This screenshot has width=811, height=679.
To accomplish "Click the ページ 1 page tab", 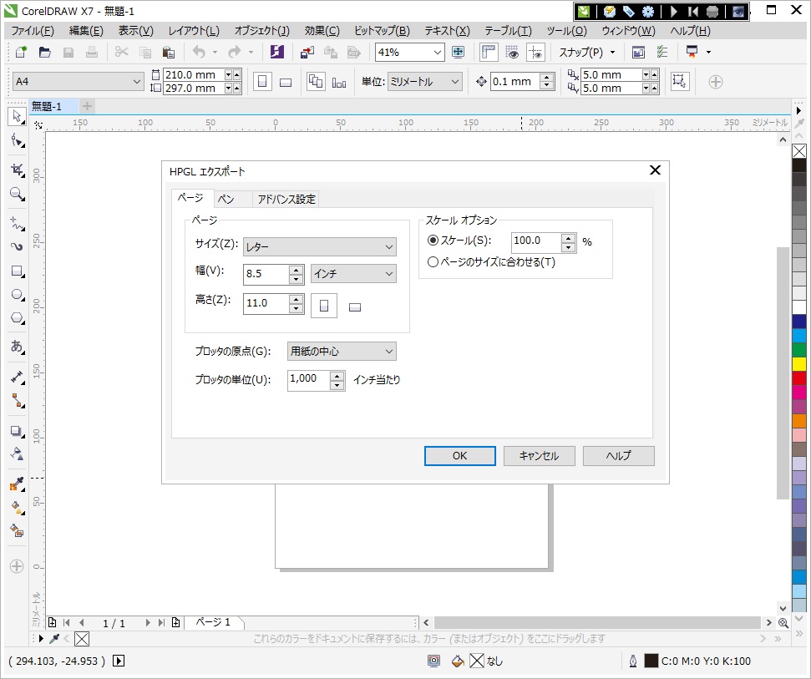I will (x=213, y=622).
